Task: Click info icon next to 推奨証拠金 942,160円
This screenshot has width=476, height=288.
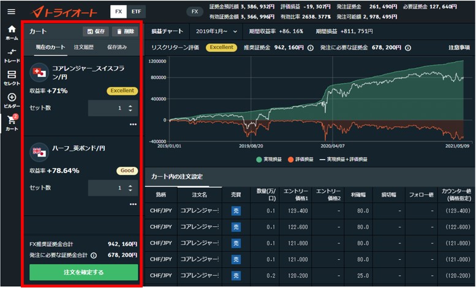Action: pos(310,48)
